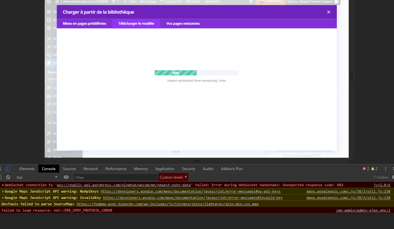Click the WordPress logo in the admin bar

[48, 2]
